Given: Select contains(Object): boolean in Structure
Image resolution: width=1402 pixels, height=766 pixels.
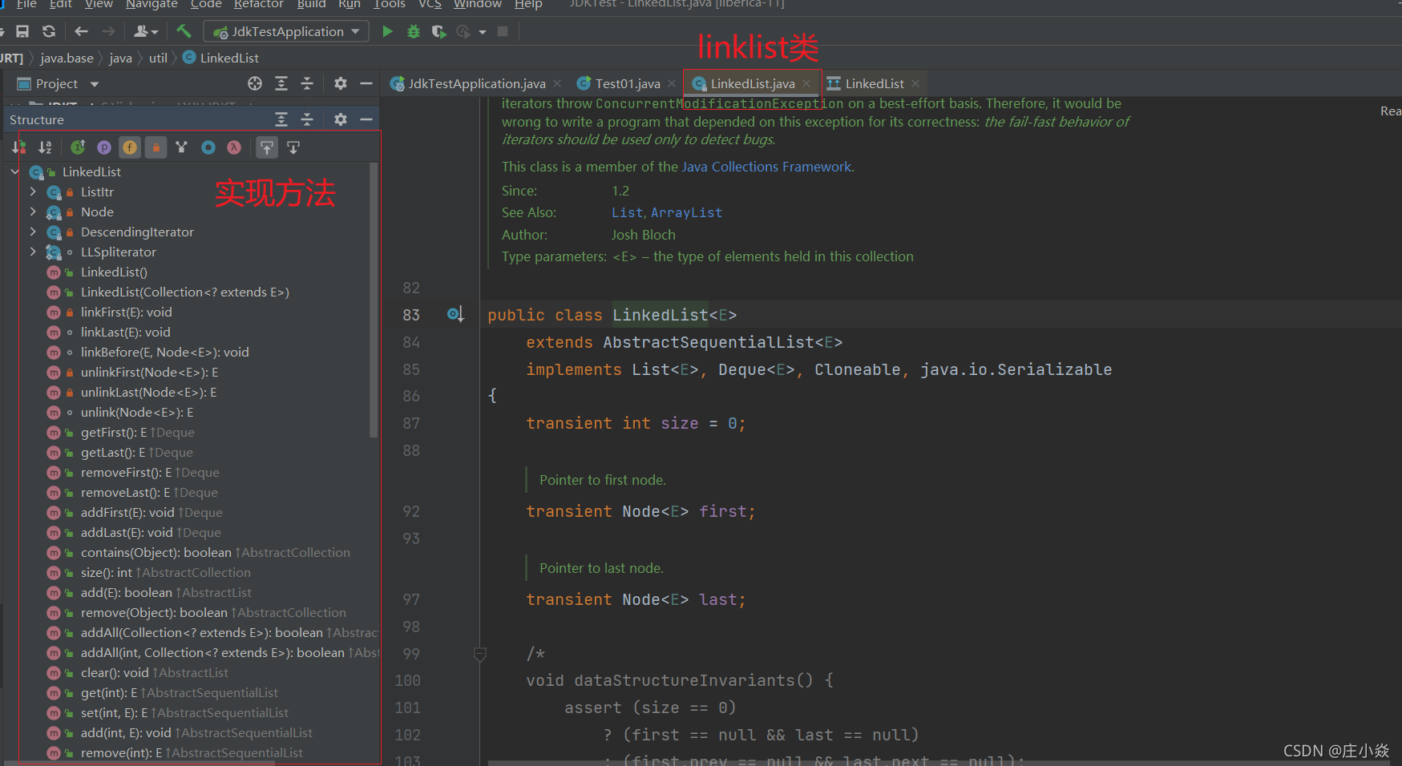Looking at the screenshot, I should coord(156,552).
